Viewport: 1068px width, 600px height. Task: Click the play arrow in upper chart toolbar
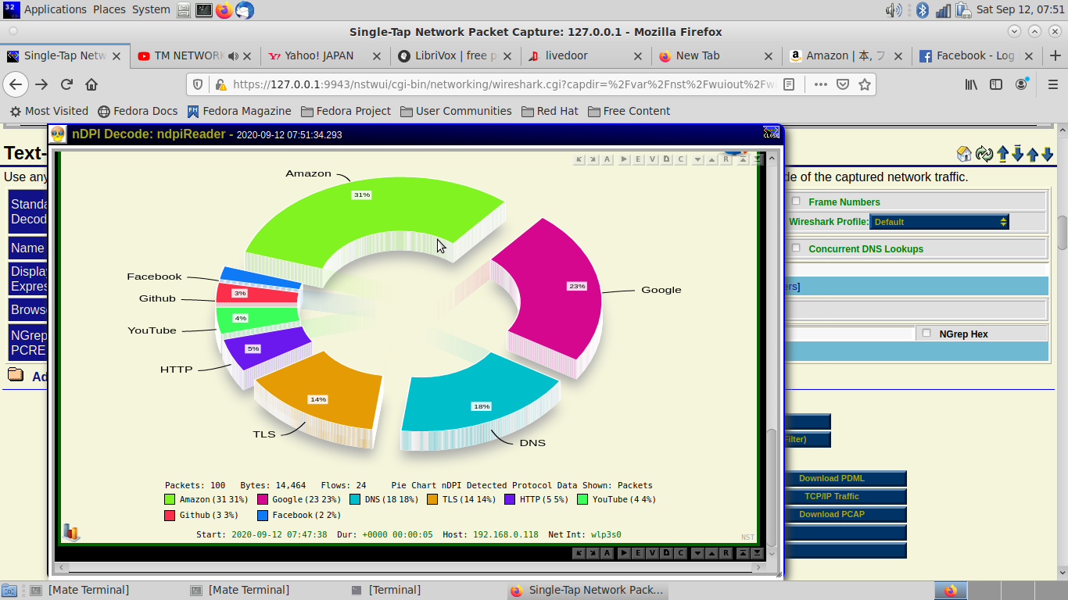coord(624,159)
